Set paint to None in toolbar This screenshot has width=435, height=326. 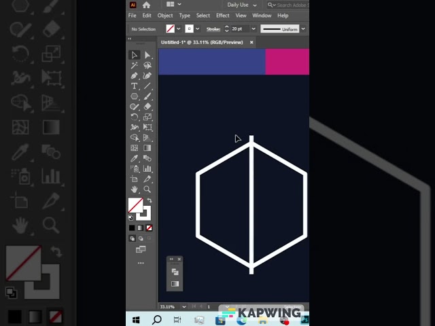pos(150,228)
